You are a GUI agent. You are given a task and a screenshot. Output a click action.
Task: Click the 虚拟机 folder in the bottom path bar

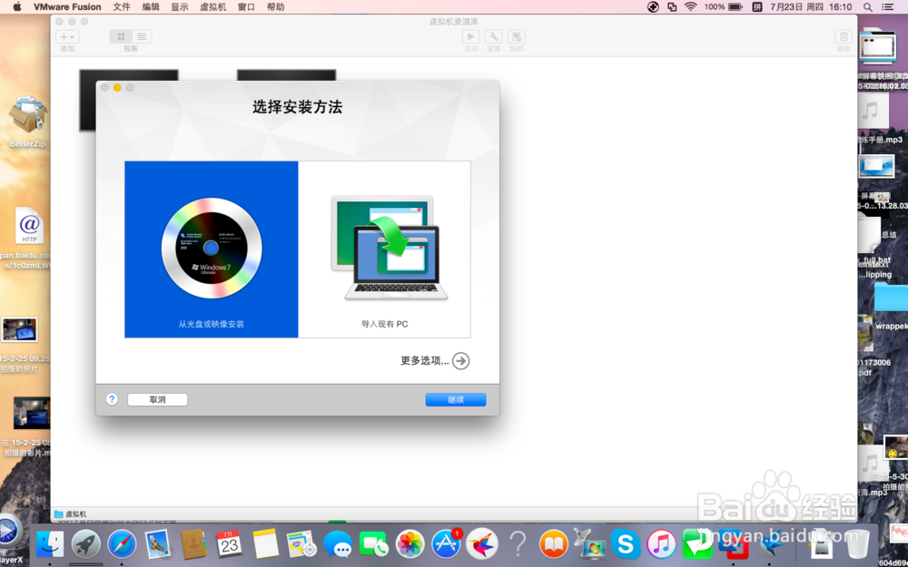(70, 513)
